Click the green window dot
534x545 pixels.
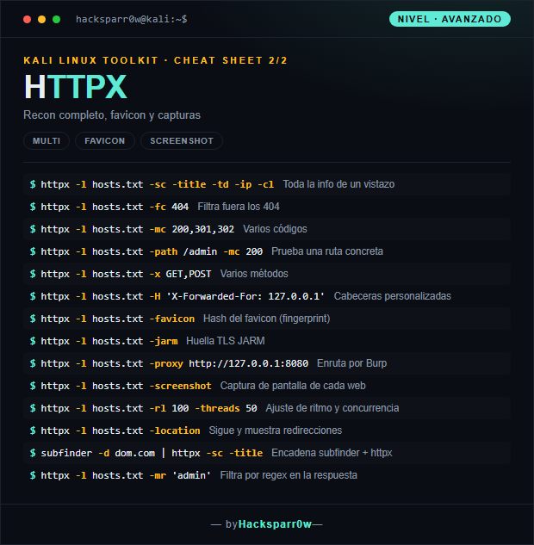click(x=56, y=20)
